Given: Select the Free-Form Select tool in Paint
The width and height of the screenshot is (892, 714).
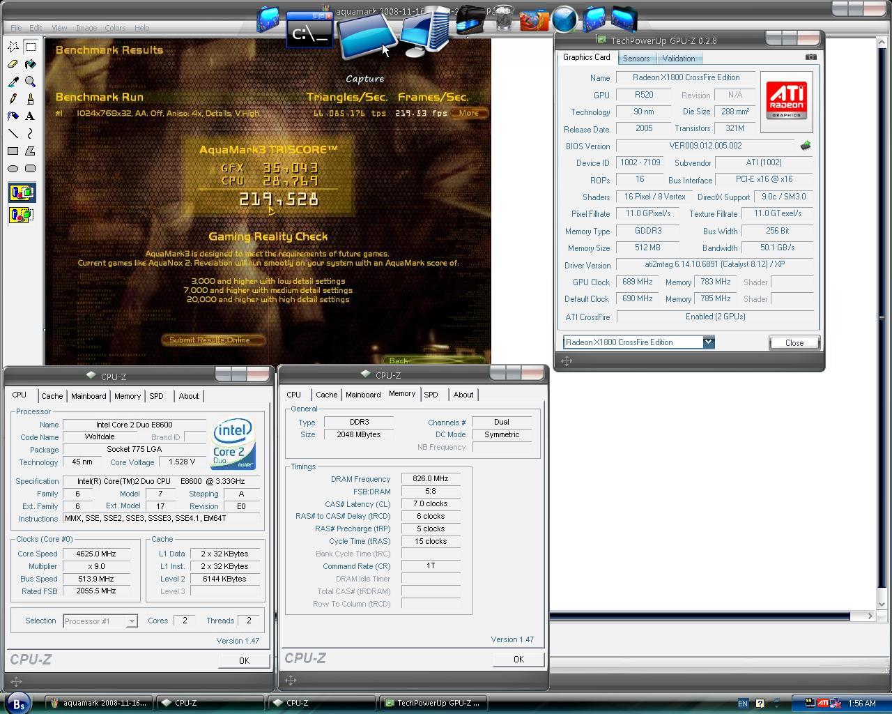Looking at the screenshot, I should click(13, 47).
